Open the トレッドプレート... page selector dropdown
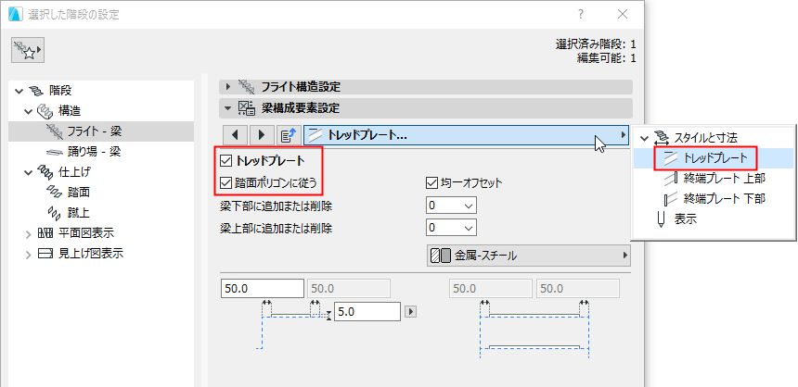Screen dimensions: 798x387 click(x=466, y=135)
